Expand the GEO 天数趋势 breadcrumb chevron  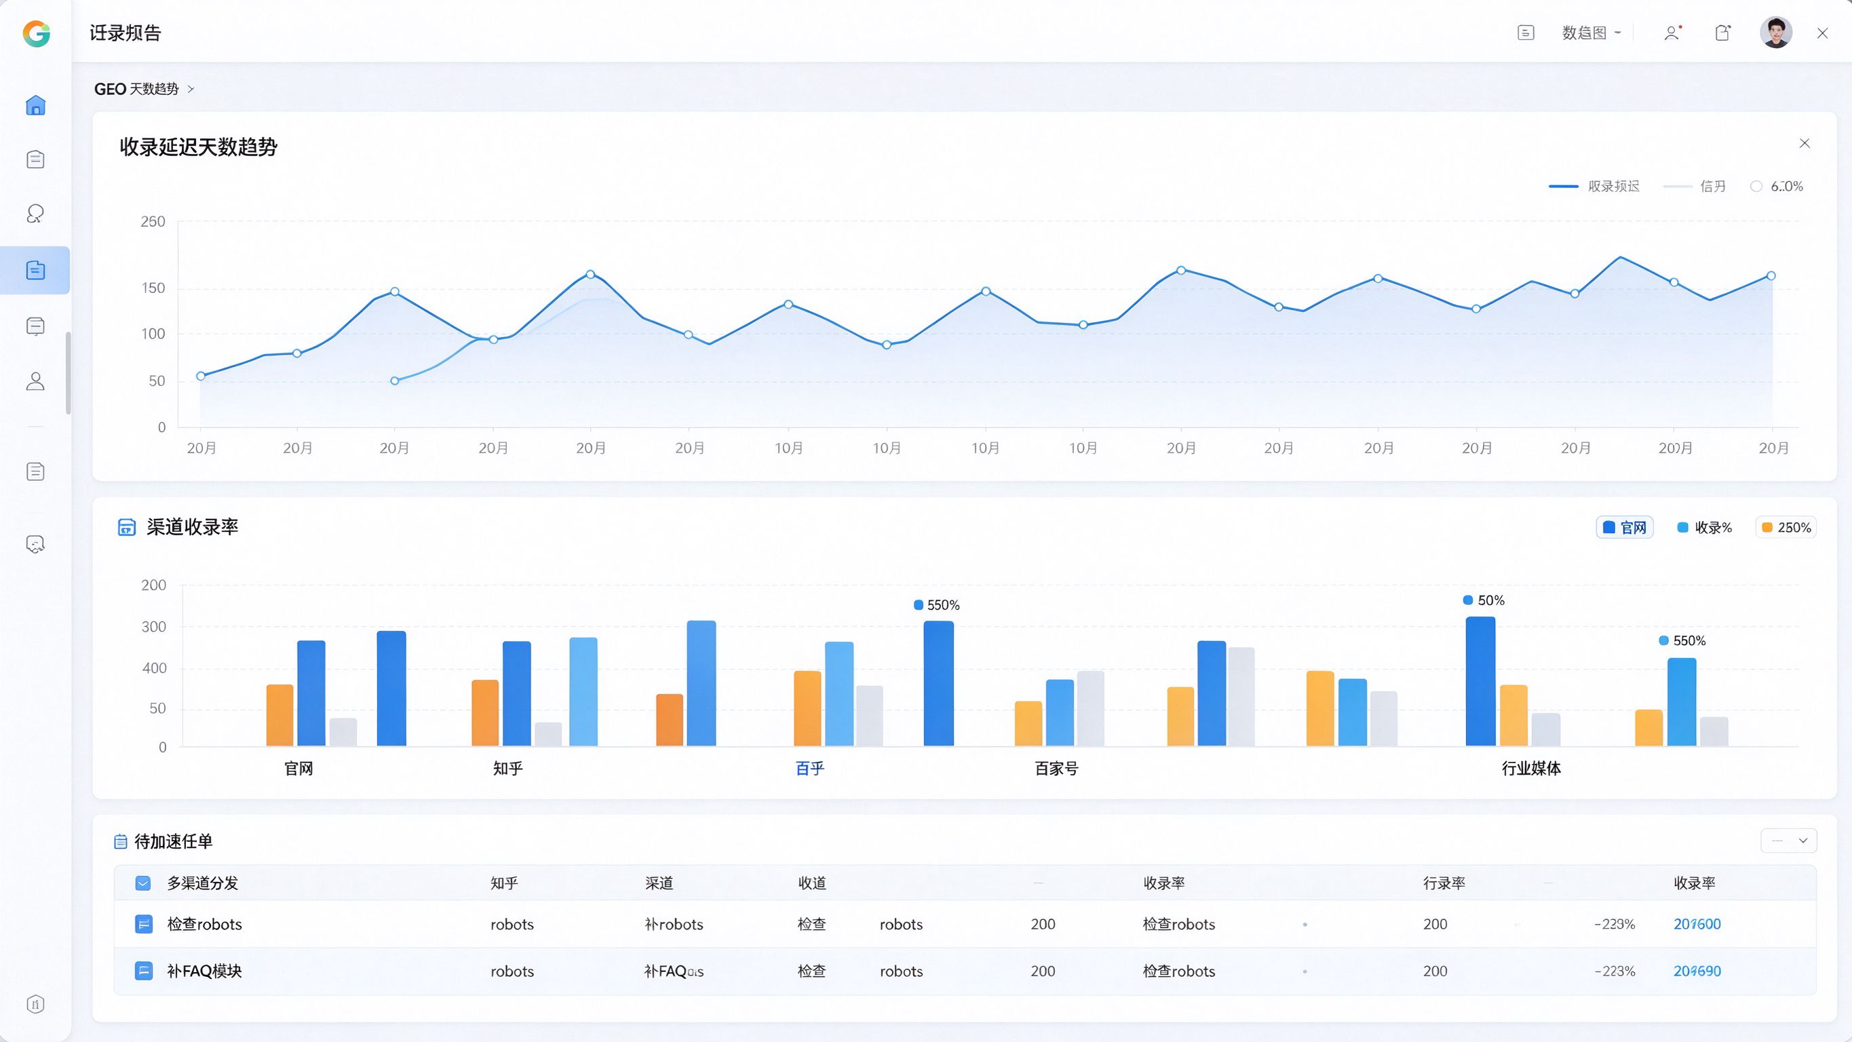point(191,89)
